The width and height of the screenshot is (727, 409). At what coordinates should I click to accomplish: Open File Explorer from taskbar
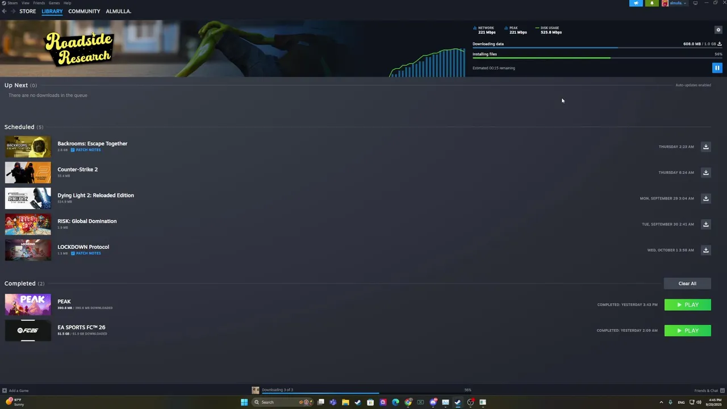tap(345, 402)
